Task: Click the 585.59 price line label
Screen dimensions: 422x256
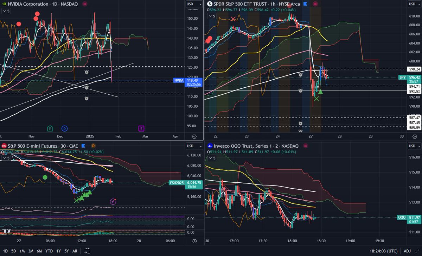Action: tap(414, 127)
